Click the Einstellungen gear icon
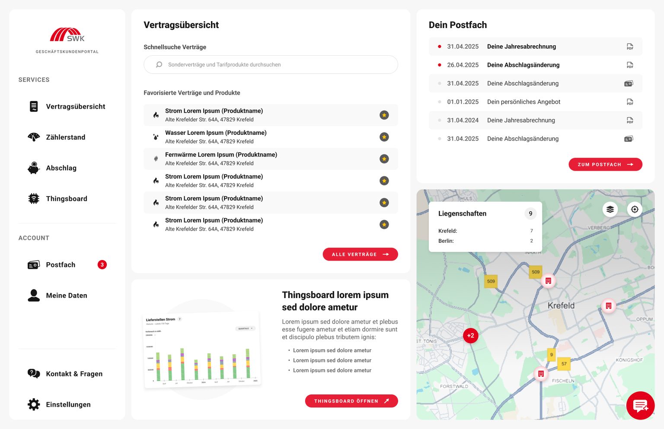664x429 pixels. pyautogui.click(x=34, y=404)
